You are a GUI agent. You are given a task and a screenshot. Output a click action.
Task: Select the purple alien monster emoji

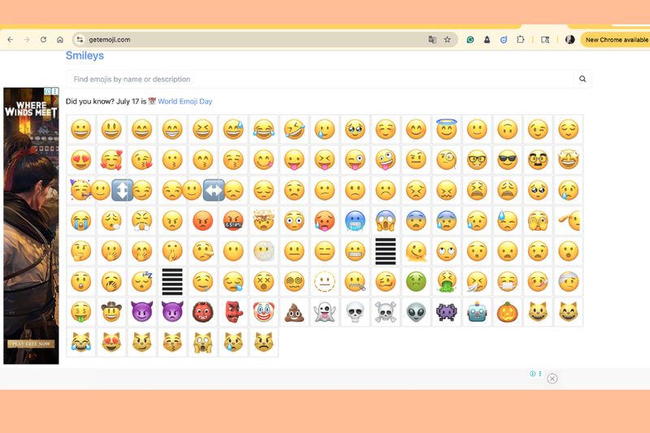[446, 312]
